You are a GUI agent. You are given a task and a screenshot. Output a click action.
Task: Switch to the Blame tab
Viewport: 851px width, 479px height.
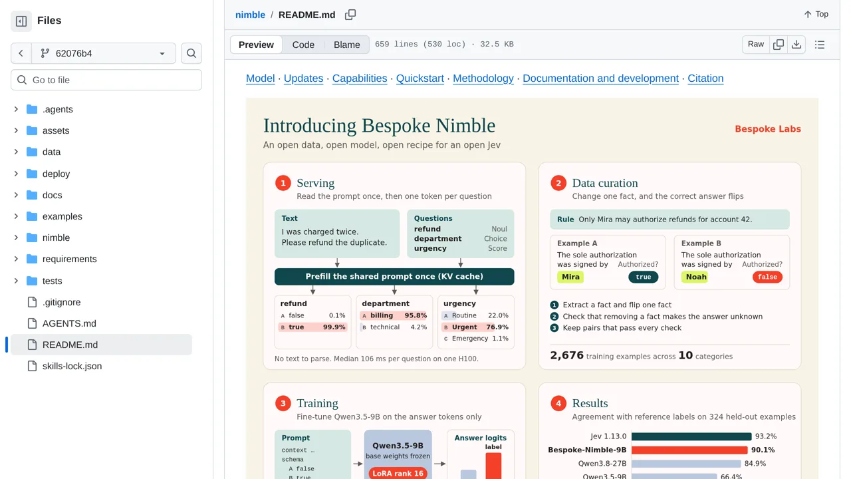347,45
